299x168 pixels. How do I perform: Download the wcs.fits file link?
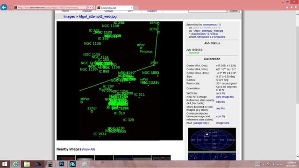(221, 94)
